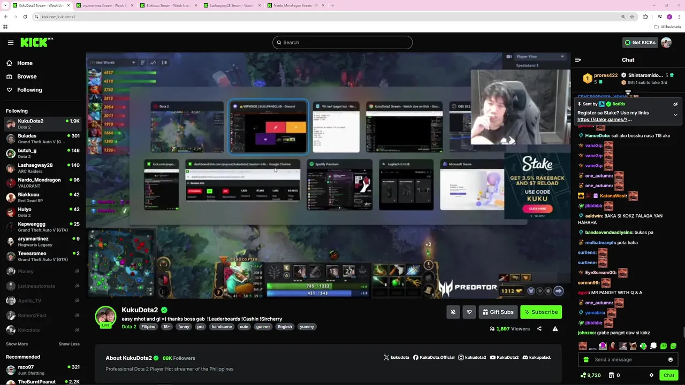Open the hamburger navigation menu
The height and width of the screenshot is (385, 685).
(10, 42)
